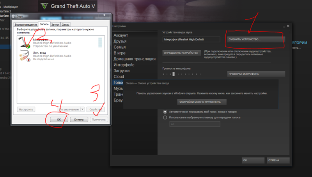Viewport: 312px width, 177px height.
Task: Click Отмена in Steam settings window
Action: (278, 160)
